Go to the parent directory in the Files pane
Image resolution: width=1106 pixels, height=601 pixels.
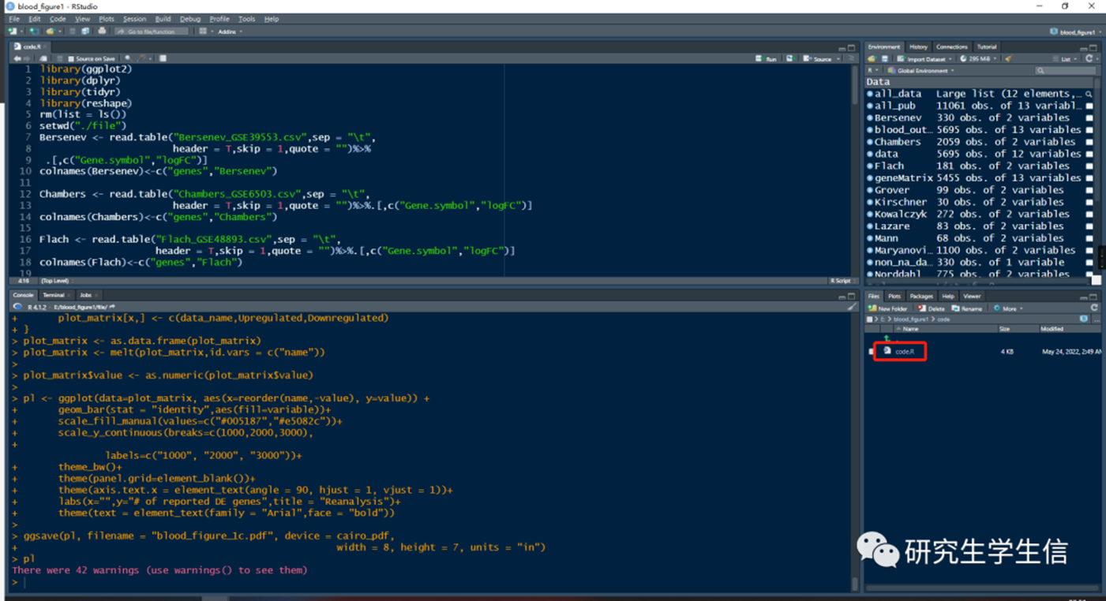click(887, 338)
